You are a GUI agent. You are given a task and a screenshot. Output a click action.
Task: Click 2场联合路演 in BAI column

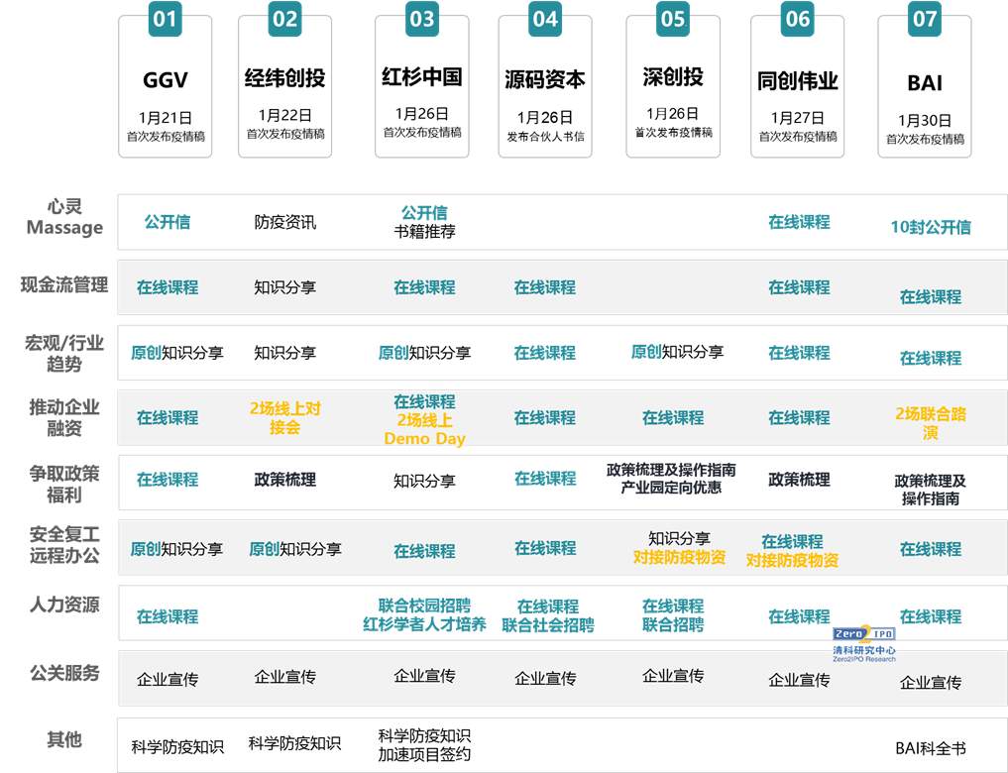pyautogui.click(x=931, y=423)
